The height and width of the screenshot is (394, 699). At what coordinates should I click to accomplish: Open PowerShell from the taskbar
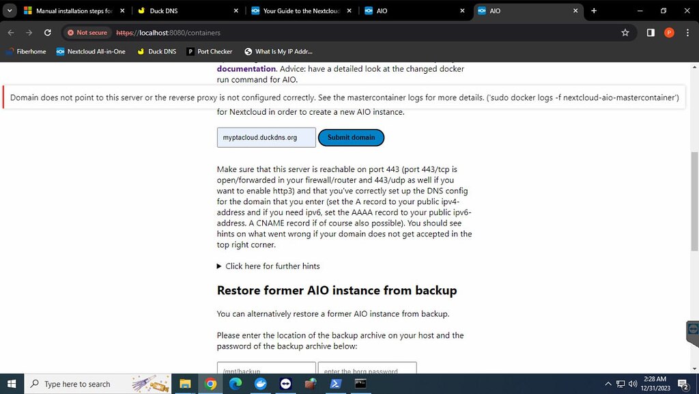point(336,384)
